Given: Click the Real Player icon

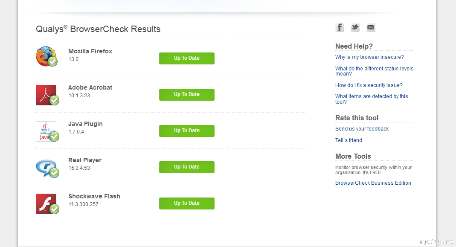Looking at the screenshot, I should point(46,168).
